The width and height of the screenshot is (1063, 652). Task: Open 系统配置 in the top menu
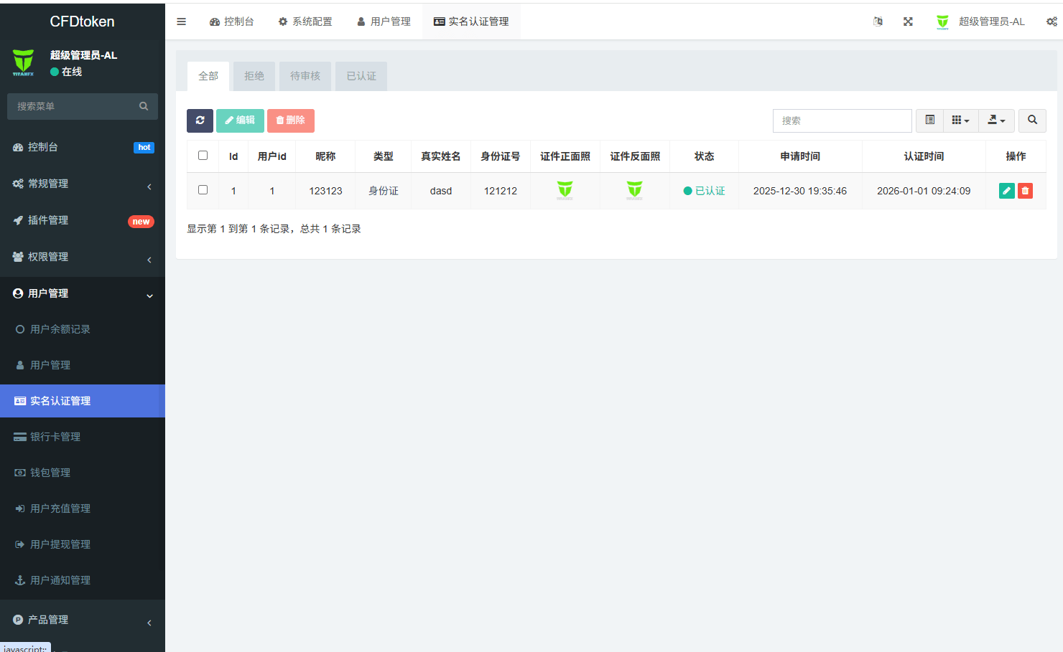[x=305, y=22]
